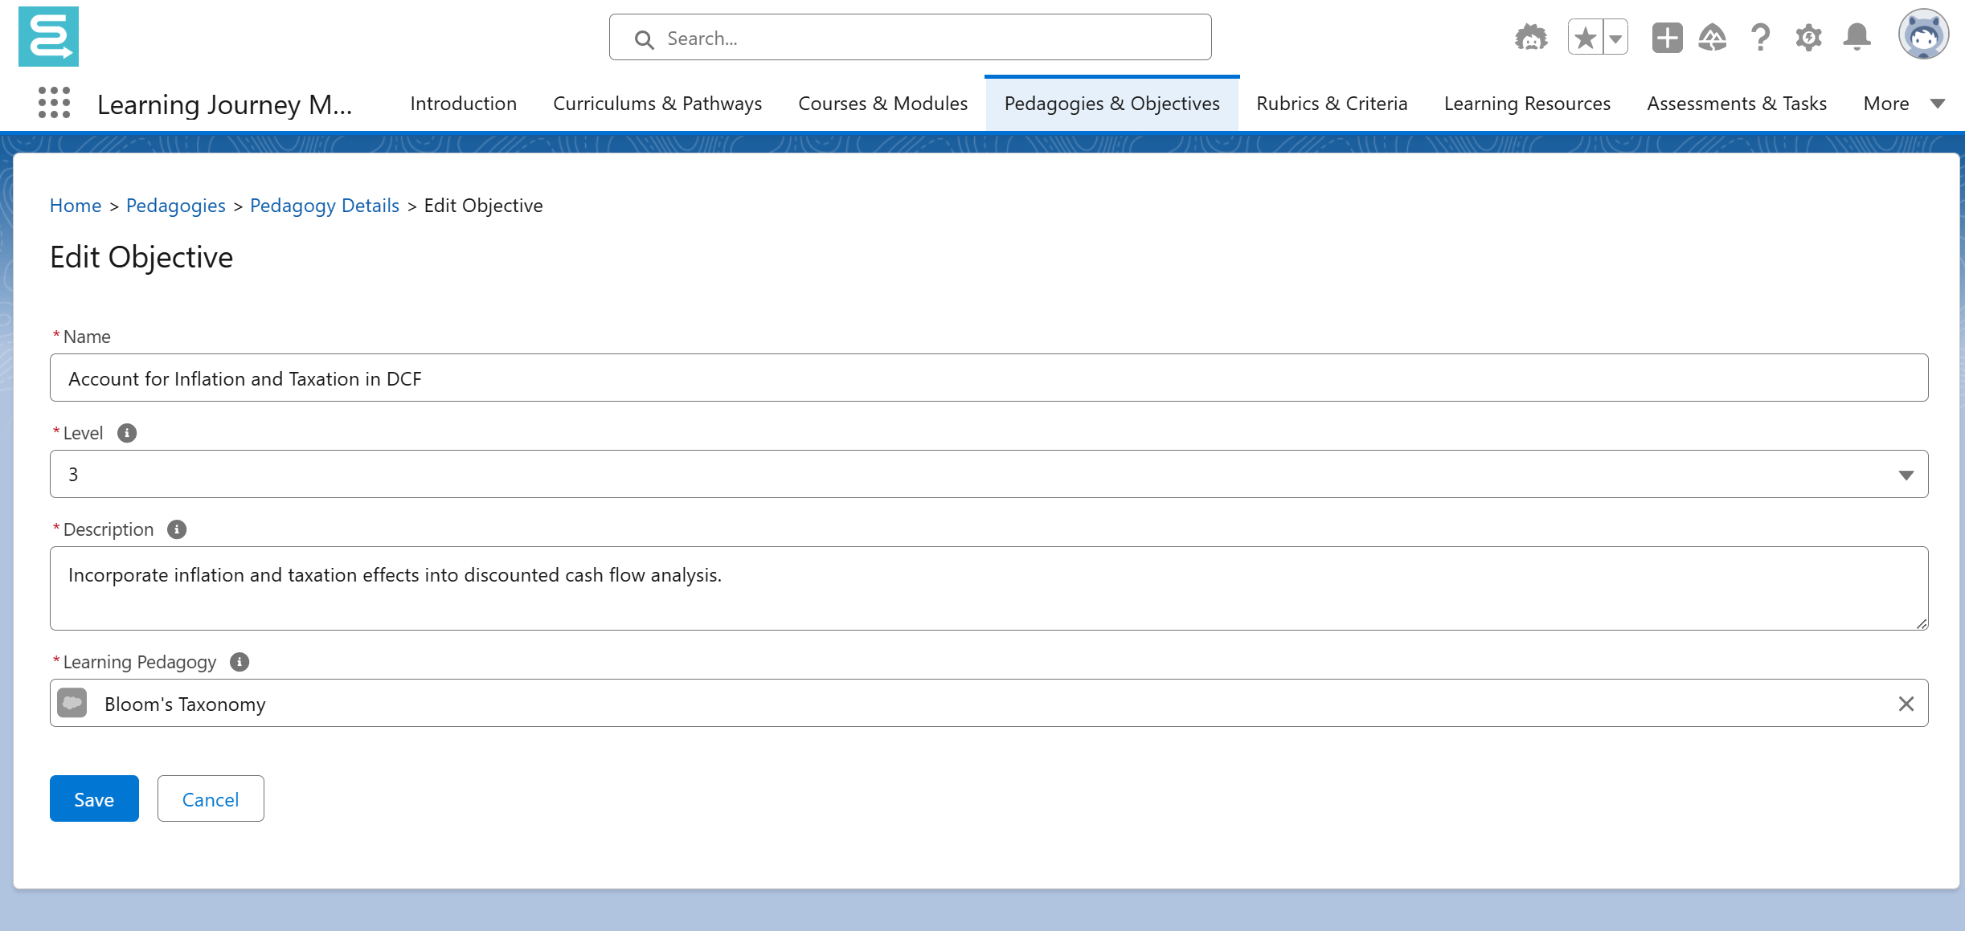Click the user profile avatar

click(x=1923, y=35)
